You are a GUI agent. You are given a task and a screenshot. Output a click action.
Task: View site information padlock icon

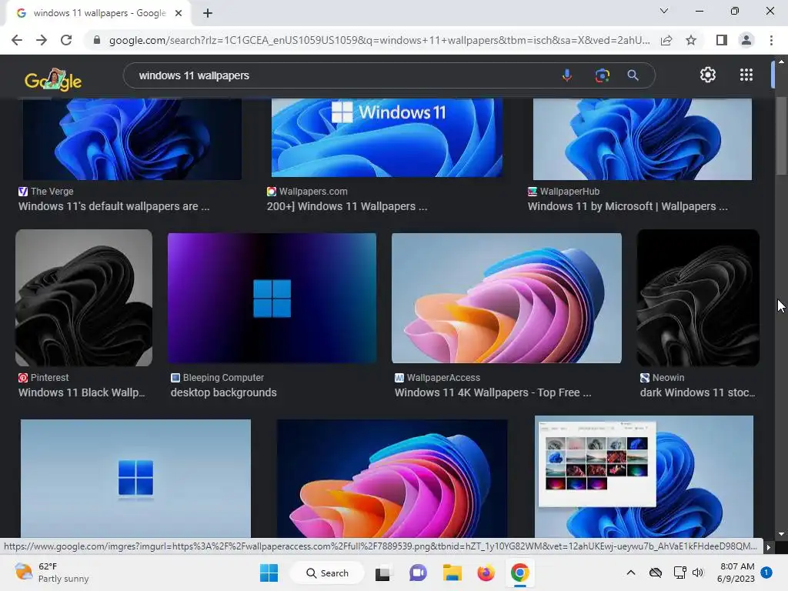pyautogui.click(x=97, y=40)
